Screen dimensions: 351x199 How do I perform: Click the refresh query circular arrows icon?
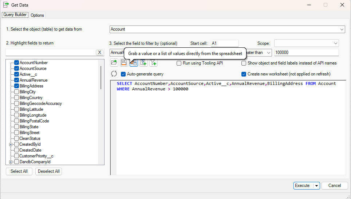click(x=114, y=74)
